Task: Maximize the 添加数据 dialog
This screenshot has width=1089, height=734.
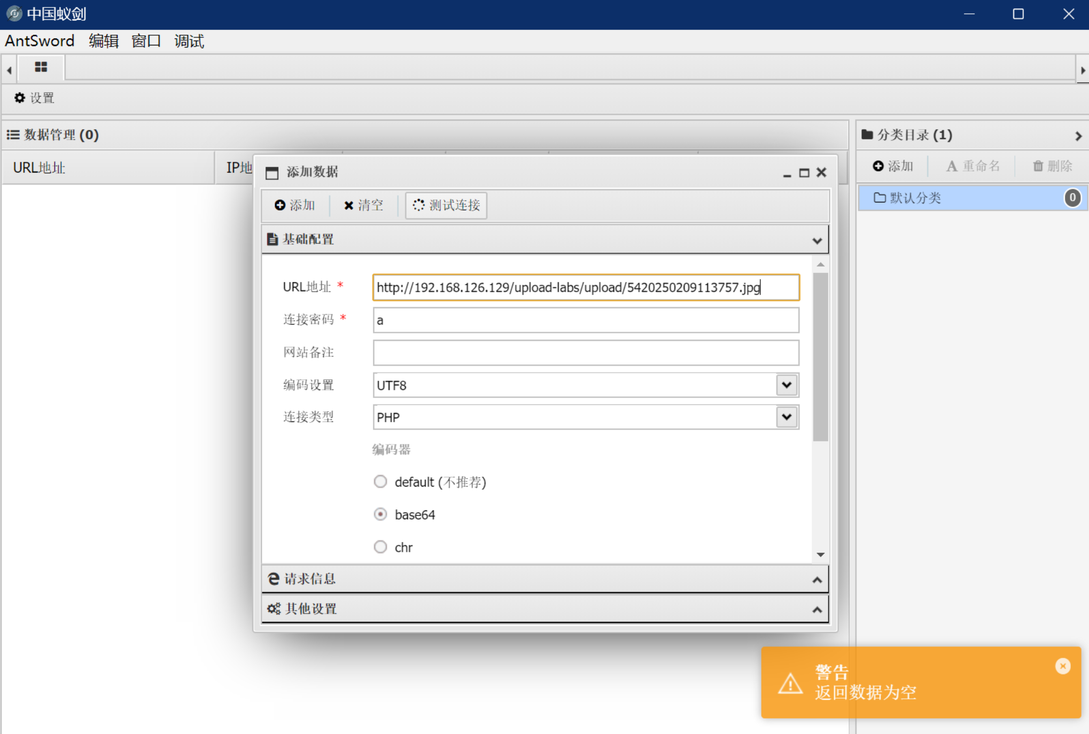Action: click(804, 173)
